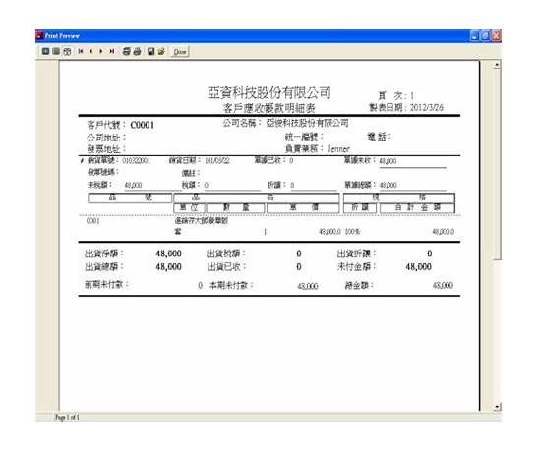Select the page-width zoom icon
This screenshot has height=451, width=537.
(x=67, y=51)
